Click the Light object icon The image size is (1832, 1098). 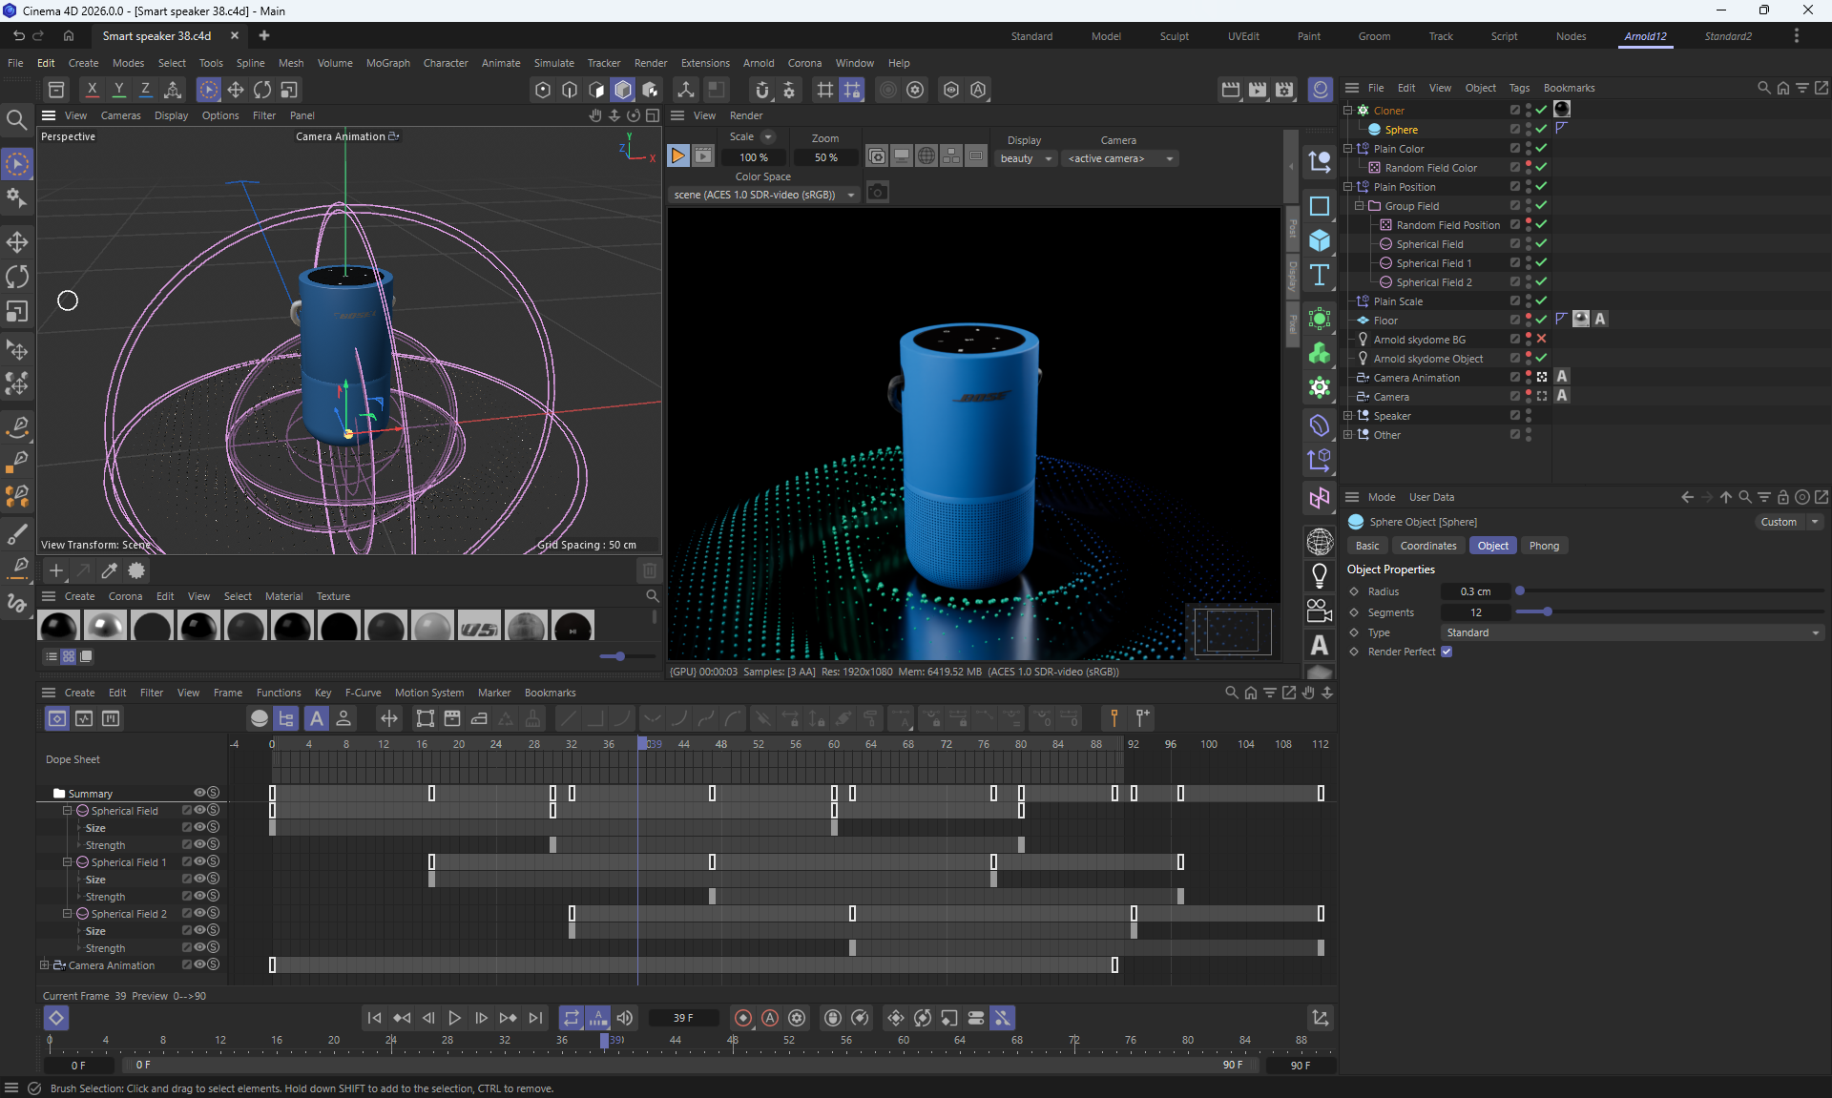pyautogui.click(x=1320, y=575)
